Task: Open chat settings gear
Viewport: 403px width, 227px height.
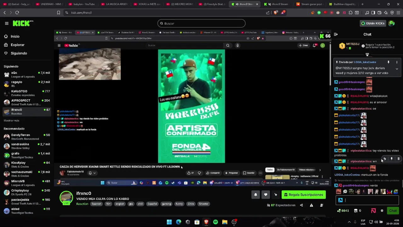Action: coord(382,211)
